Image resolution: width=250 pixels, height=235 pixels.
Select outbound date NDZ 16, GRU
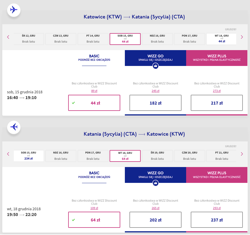[x=157, y=39]
